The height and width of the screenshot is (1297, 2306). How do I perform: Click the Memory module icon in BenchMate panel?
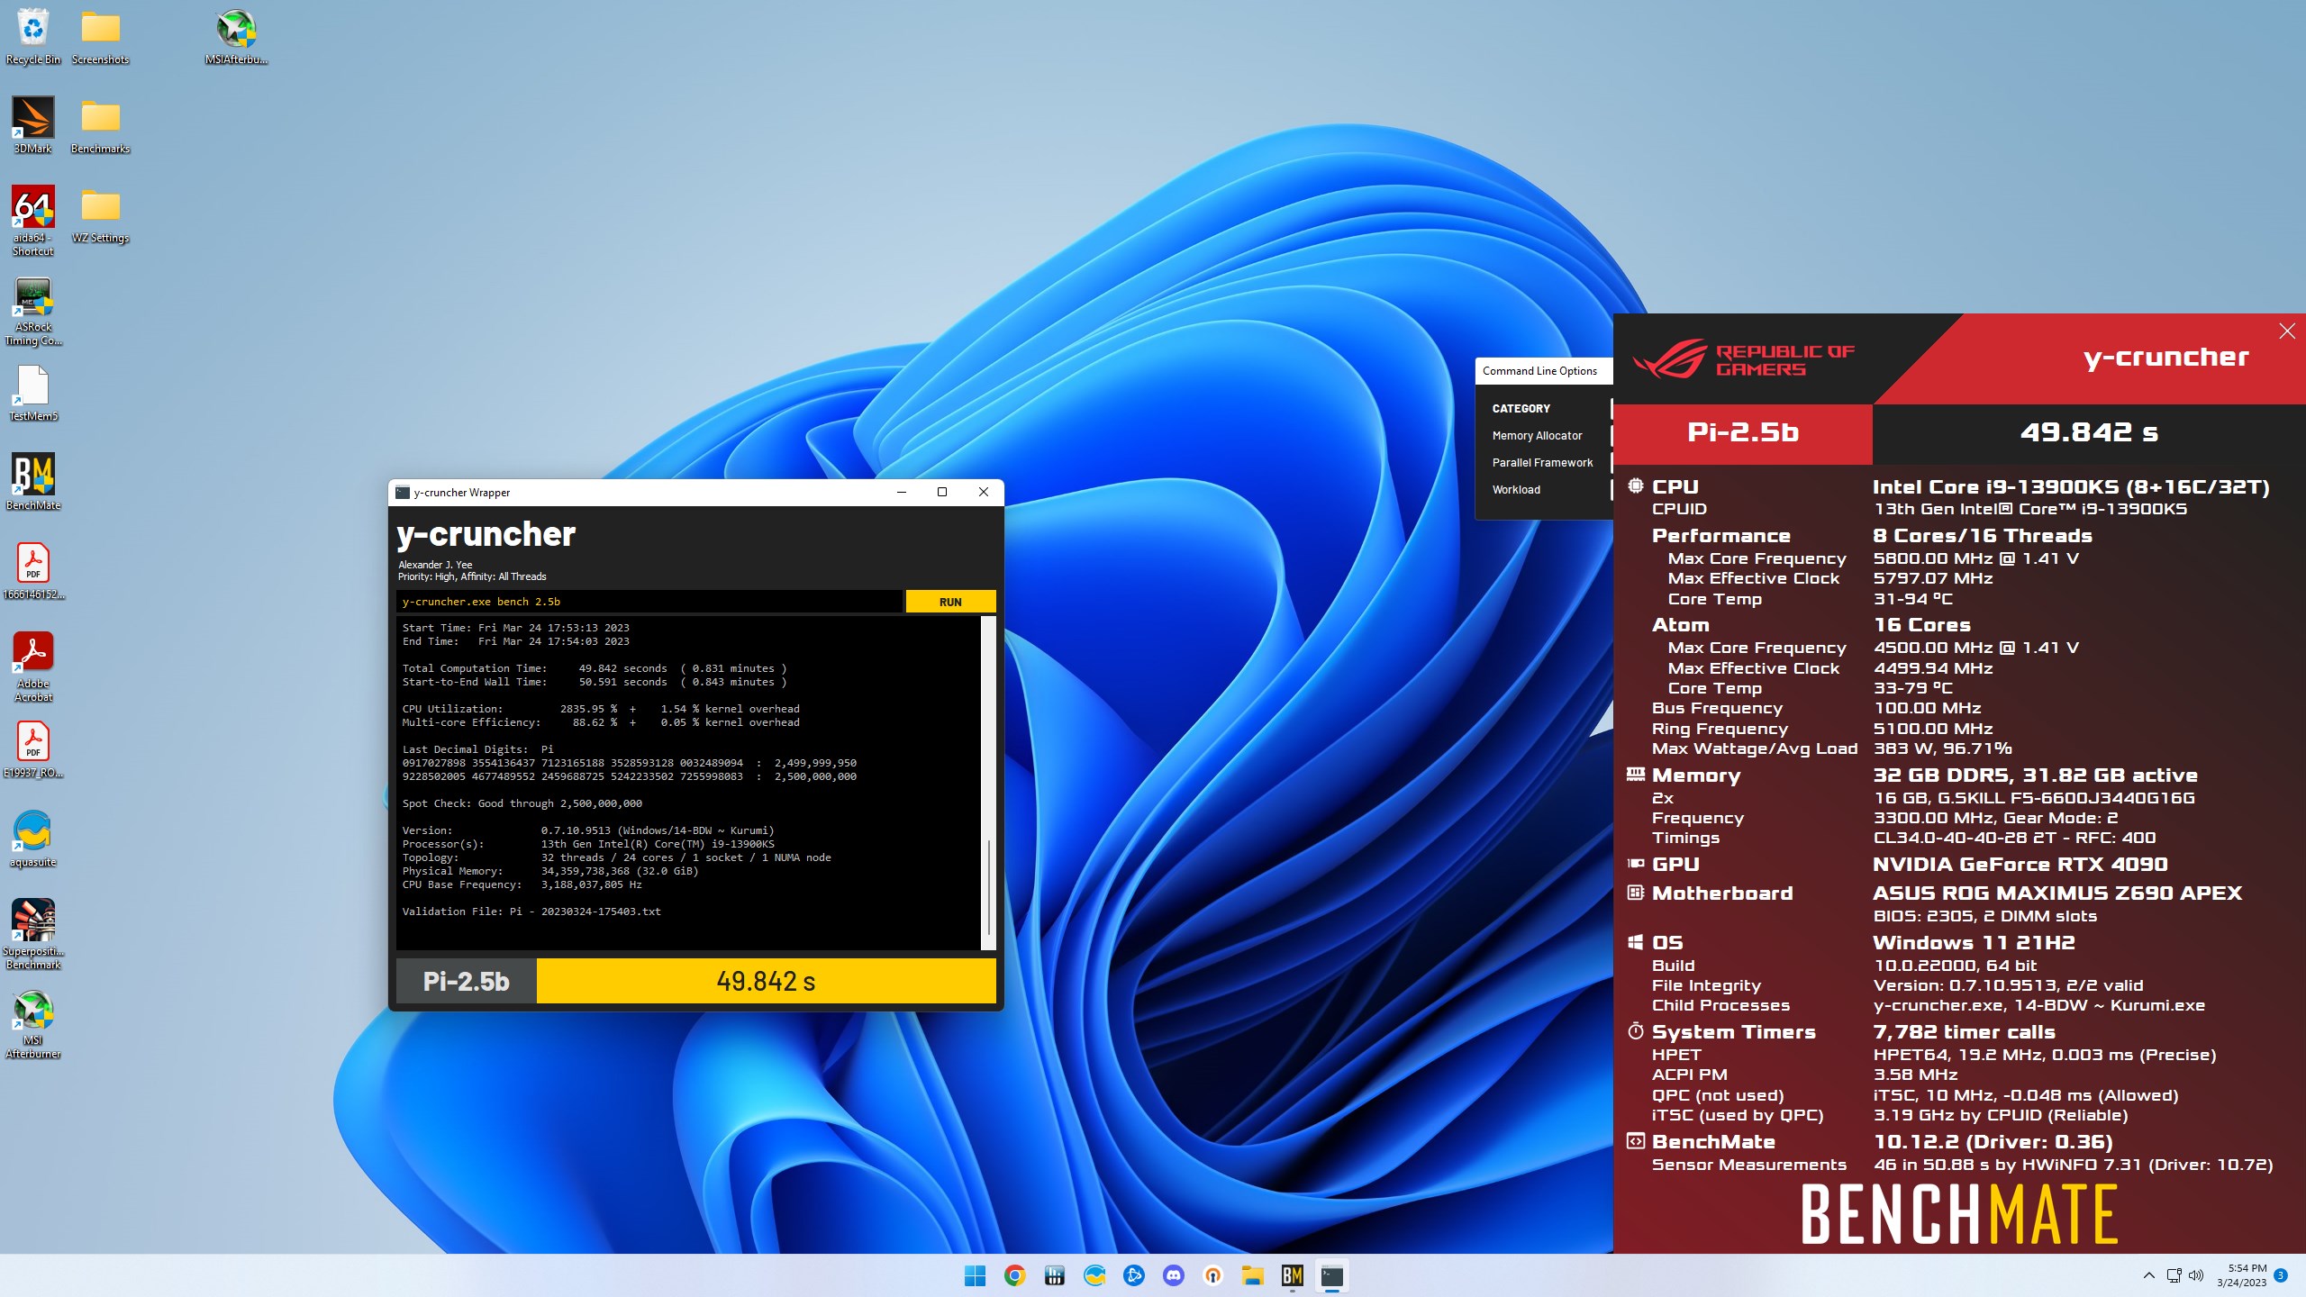point(1636,775)
